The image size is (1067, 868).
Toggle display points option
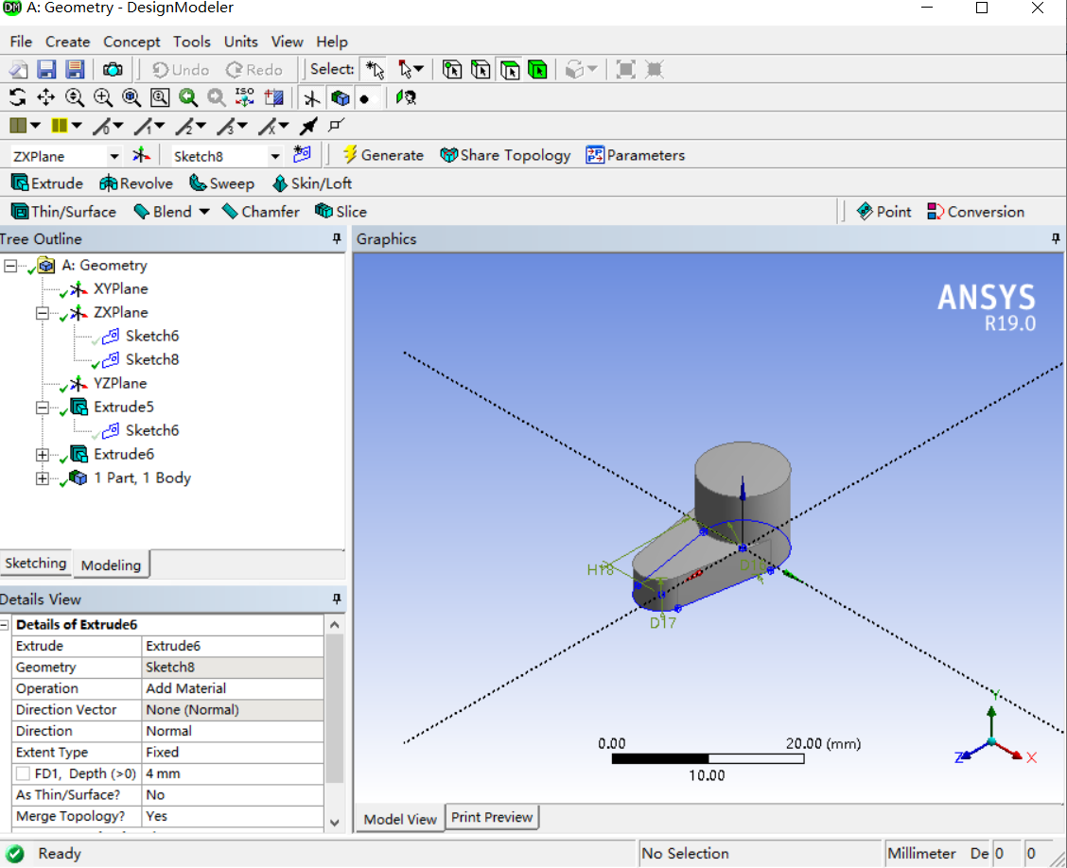(366, 98)
